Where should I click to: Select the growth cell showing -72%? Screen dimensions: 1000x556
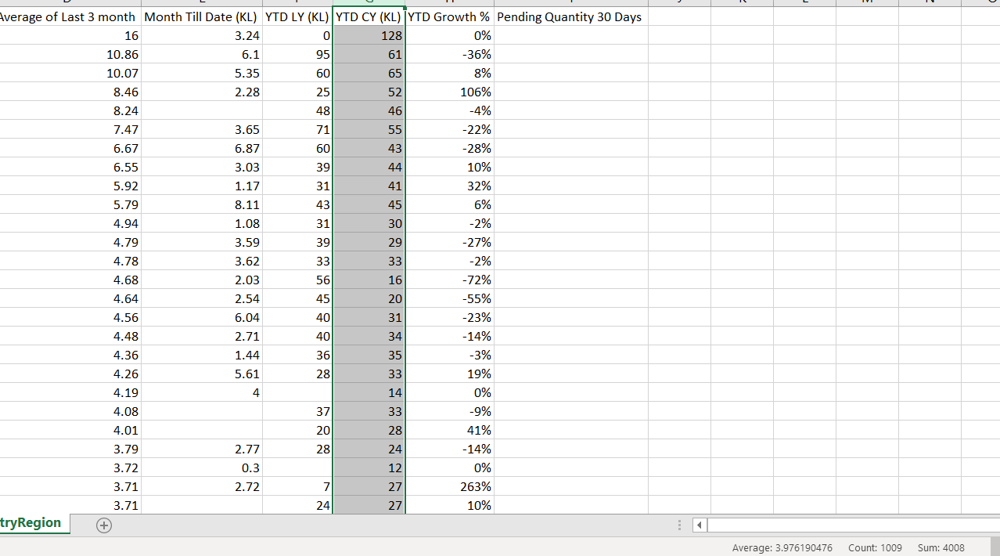(449, 280)
